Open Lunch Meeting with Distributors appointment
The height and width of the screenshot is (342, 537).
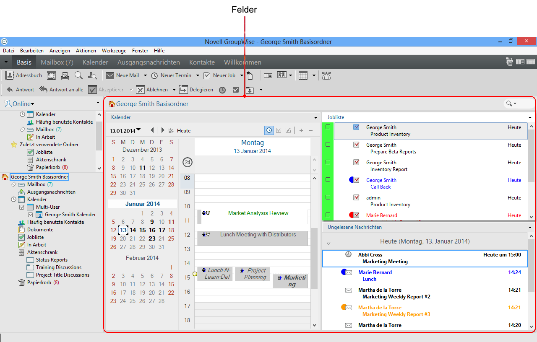(253, 238)
